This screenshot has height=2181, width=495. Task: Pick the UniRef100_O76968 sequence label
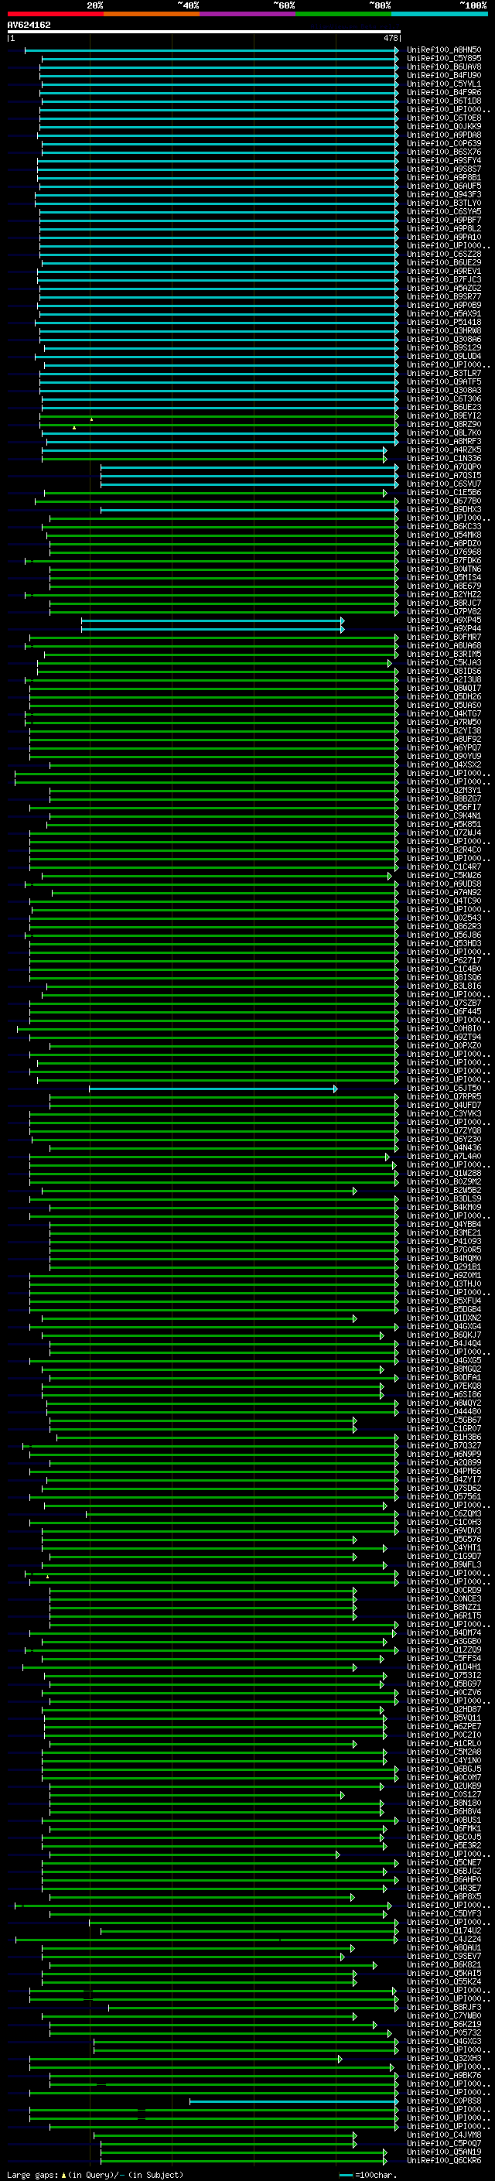[x=444, y=552]
